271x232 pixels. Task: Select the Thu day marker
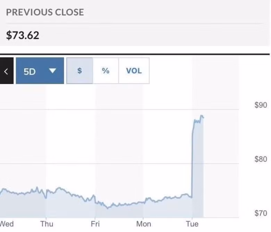(47, 224)
